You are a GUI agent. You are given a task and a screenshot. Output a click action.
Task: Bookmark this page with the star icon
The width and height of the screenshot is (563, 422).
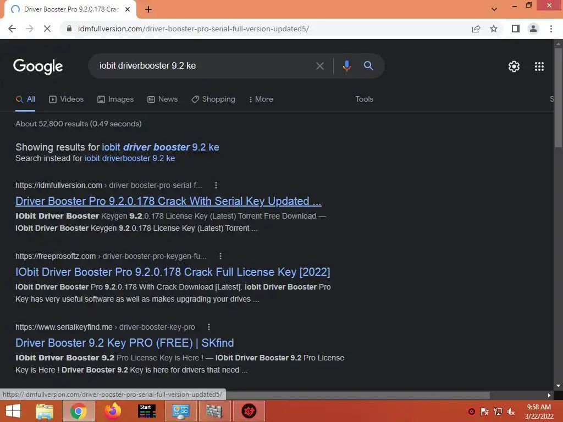[494, 29]
